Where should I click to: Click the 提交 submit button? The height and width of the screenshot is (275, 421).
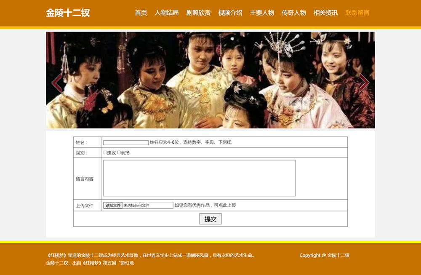click(210, 219)
